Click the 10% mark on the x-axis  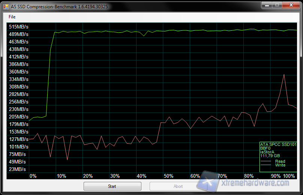click(61, 176)
